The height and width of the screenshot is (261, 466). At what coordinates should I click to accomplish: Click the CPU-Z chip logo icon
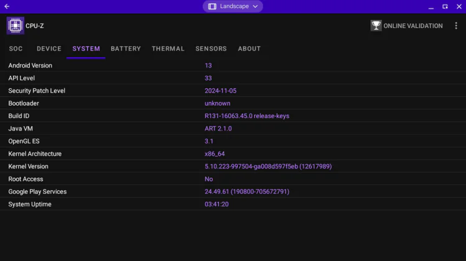coord(15,25)
